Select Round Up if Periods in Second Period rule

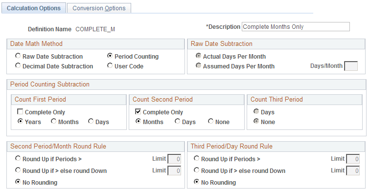[18, 158]
